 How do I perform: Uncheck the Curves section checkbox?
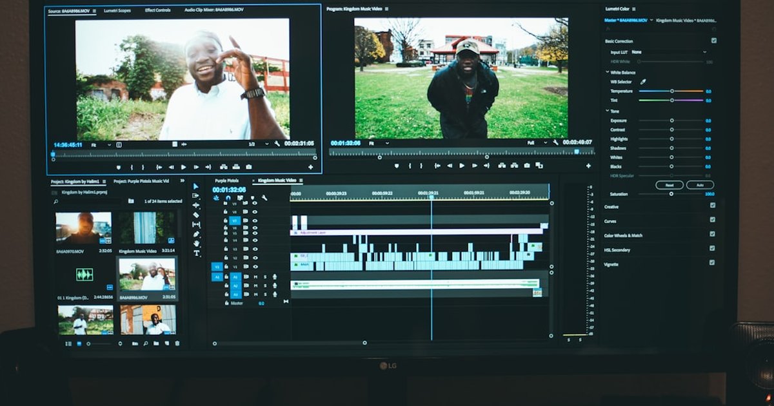(x=712, y=220)
